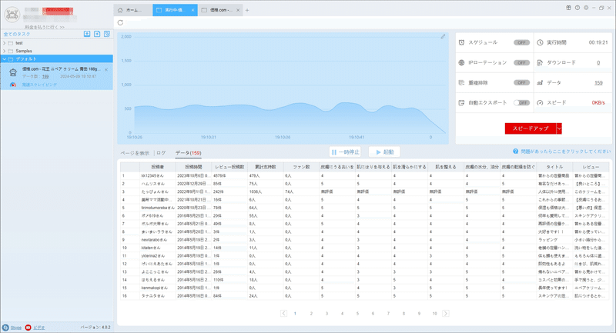
Task: Go to page 5 of the data
Action: [x=357, y=313]
